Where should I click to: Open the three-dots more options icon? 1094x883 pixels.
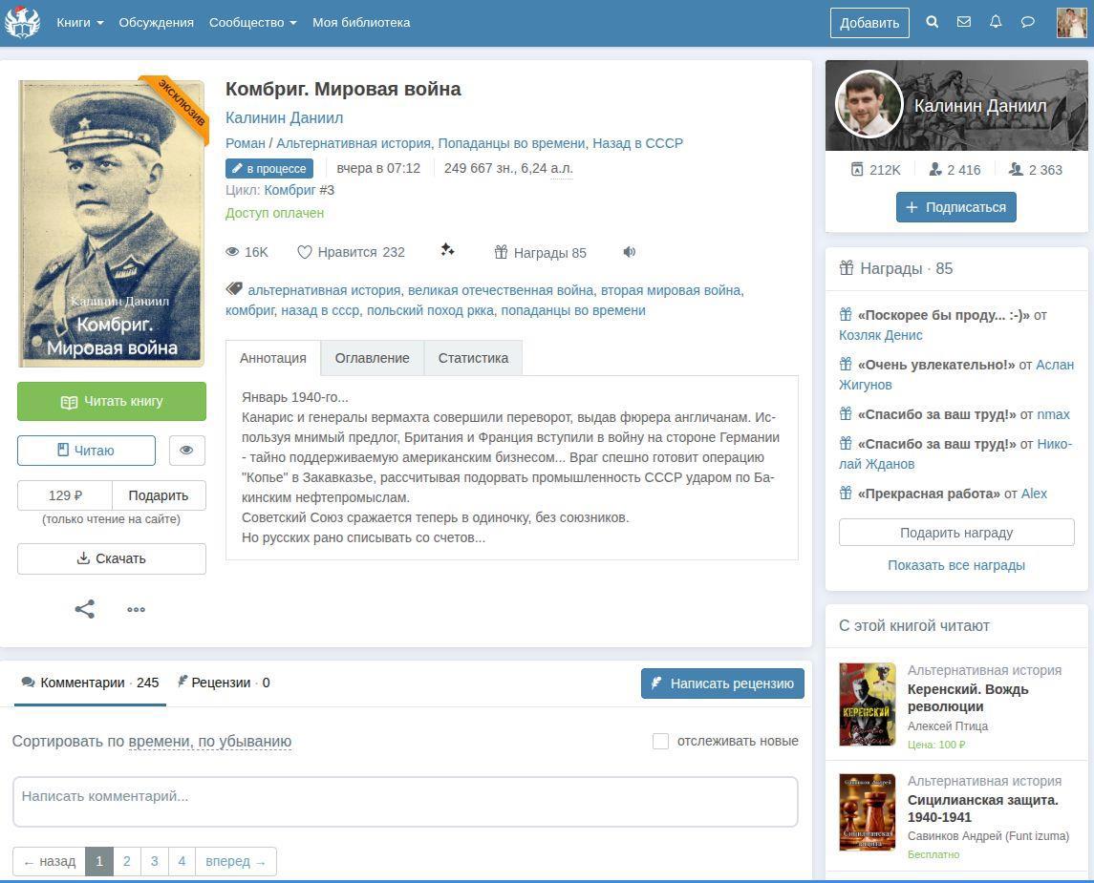pos(136,609)
